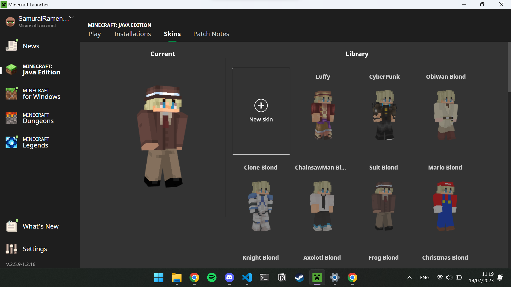Open Minecraft Legends icon
The height and width of the screenshot is (287, 511).
click(12, 142)
